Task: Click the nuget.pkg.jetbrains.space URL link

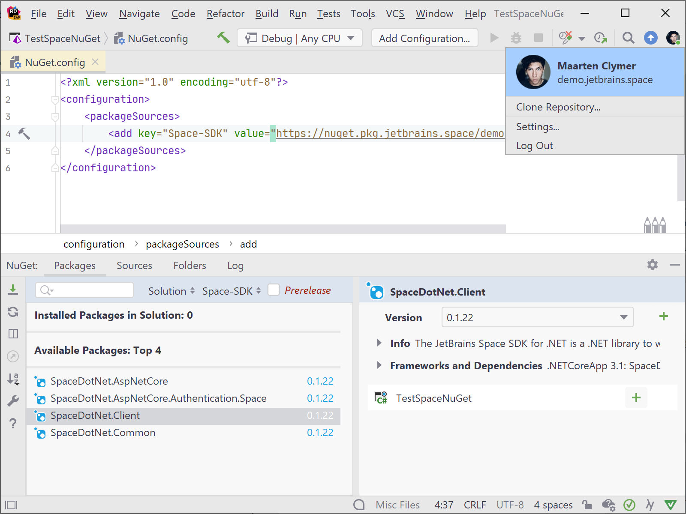Action: pos(390,134)
